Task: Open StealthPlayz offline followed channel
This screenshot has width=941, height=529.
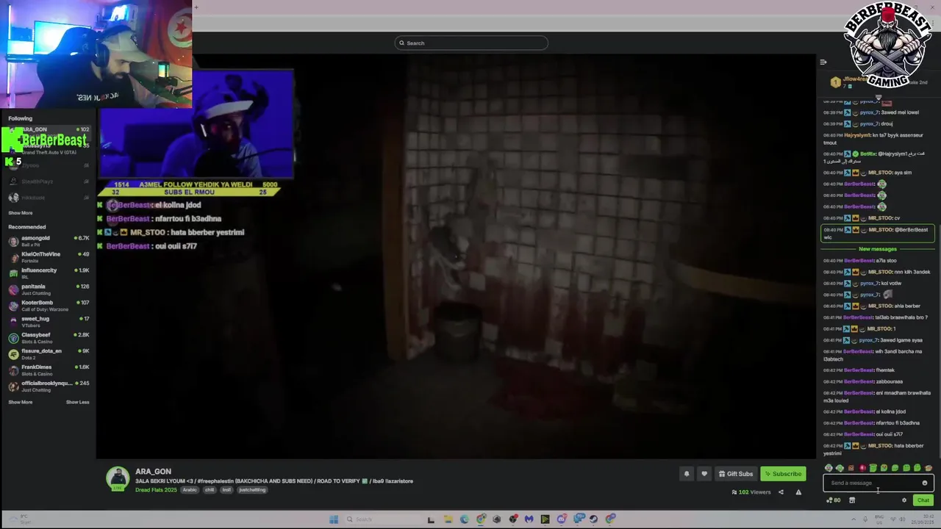Action: (49, 181)
